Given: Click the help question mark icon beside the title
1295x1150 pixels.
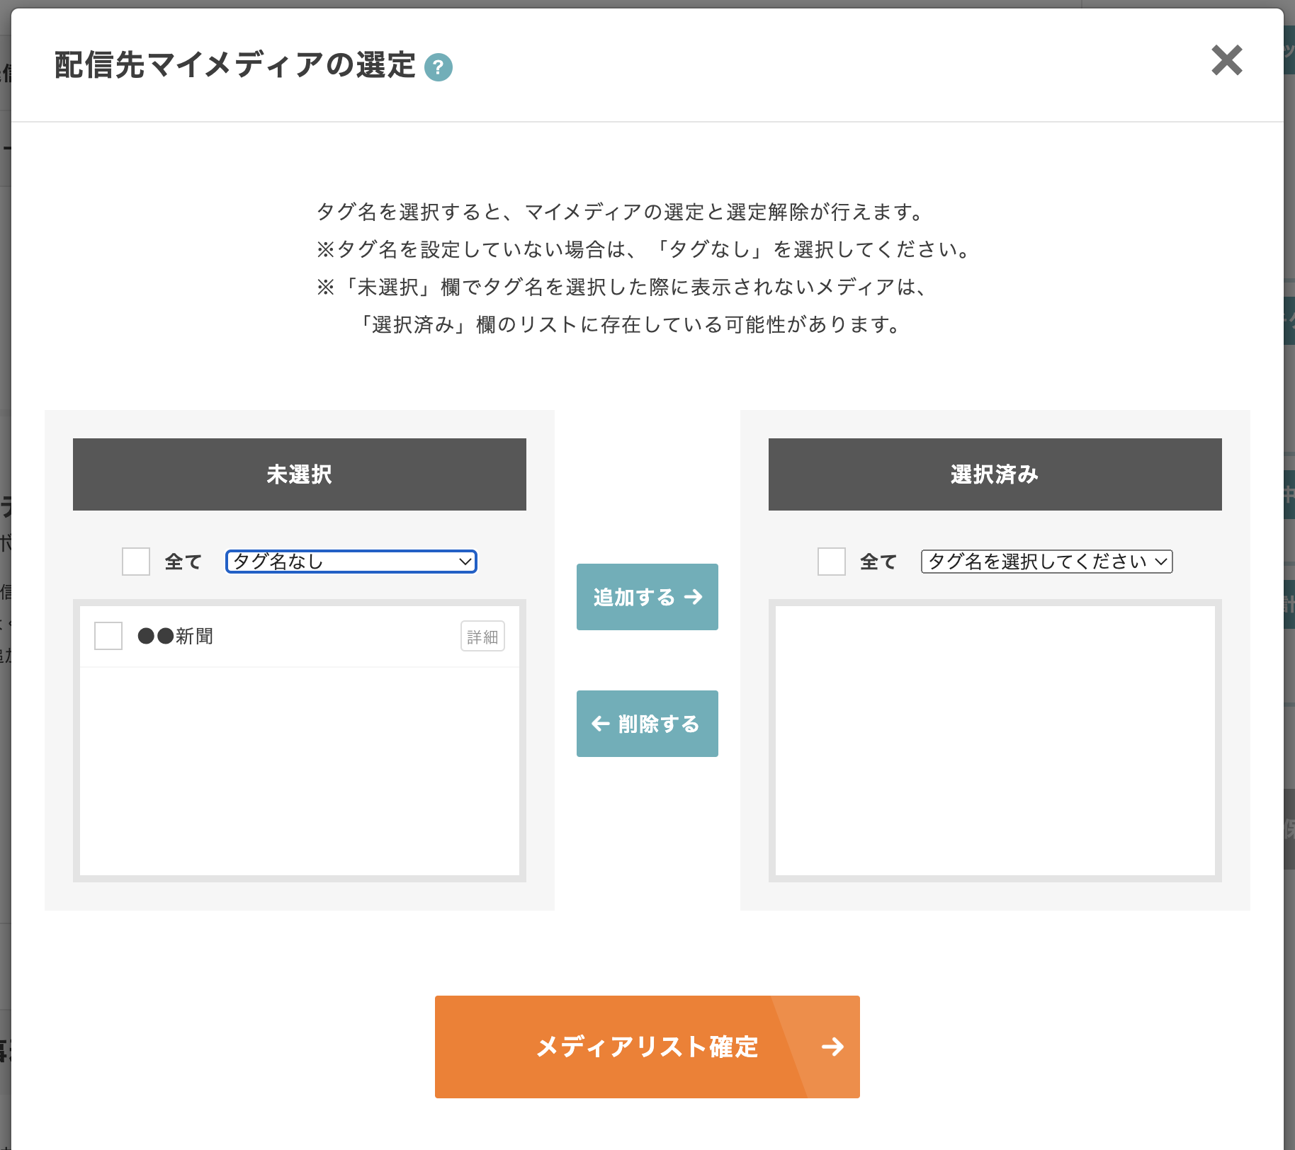Looking at the screenshot, I should [x=438, y=67].
